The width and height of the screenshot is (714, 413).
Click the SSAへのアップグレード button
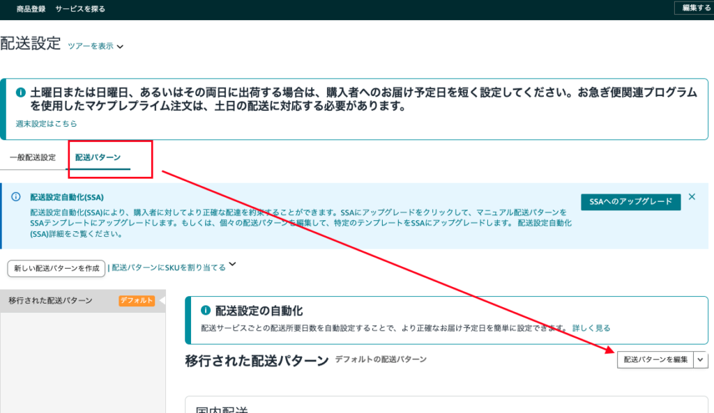(x=630, y=201)
